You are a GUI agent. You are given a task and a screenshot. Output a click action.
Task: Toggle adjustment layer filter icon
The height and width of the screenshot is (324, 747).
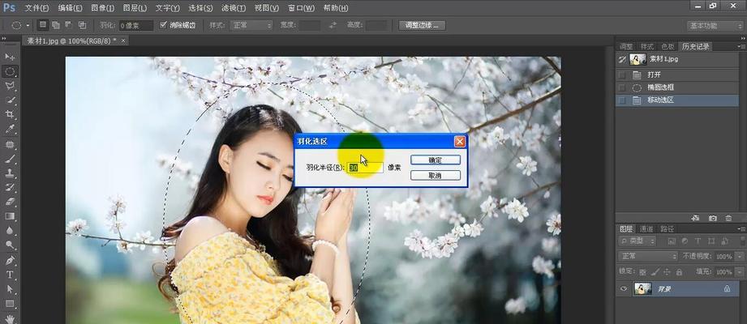pos(685,241)
